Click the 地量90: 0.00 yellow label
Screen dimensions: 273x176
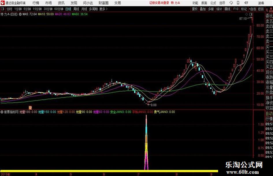pyautogui.click(x=84, y=112)
